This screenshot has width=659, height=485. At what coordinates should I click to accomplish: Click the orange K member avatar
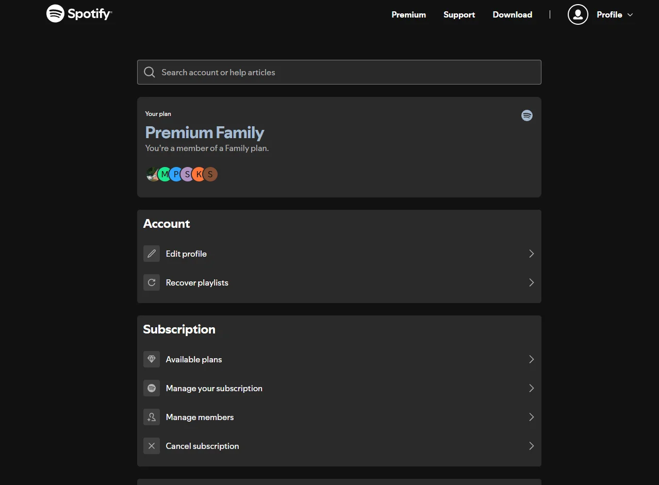pyautogui.click(x=199, y=174)
